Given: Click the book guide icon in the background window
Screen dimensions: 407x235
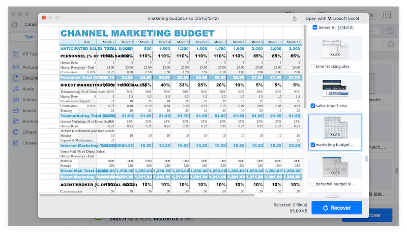Looking at the screenshot, I should click(387, 15).
